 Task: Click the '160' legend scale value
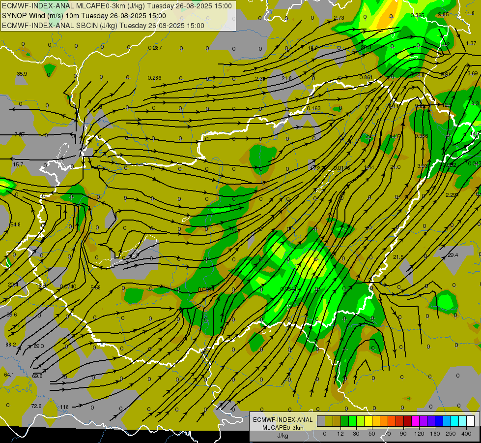pos(435,434)
